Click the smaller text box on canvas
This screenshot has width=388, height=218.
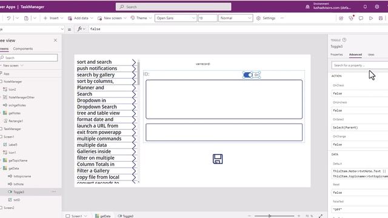[x=224, y=132]
